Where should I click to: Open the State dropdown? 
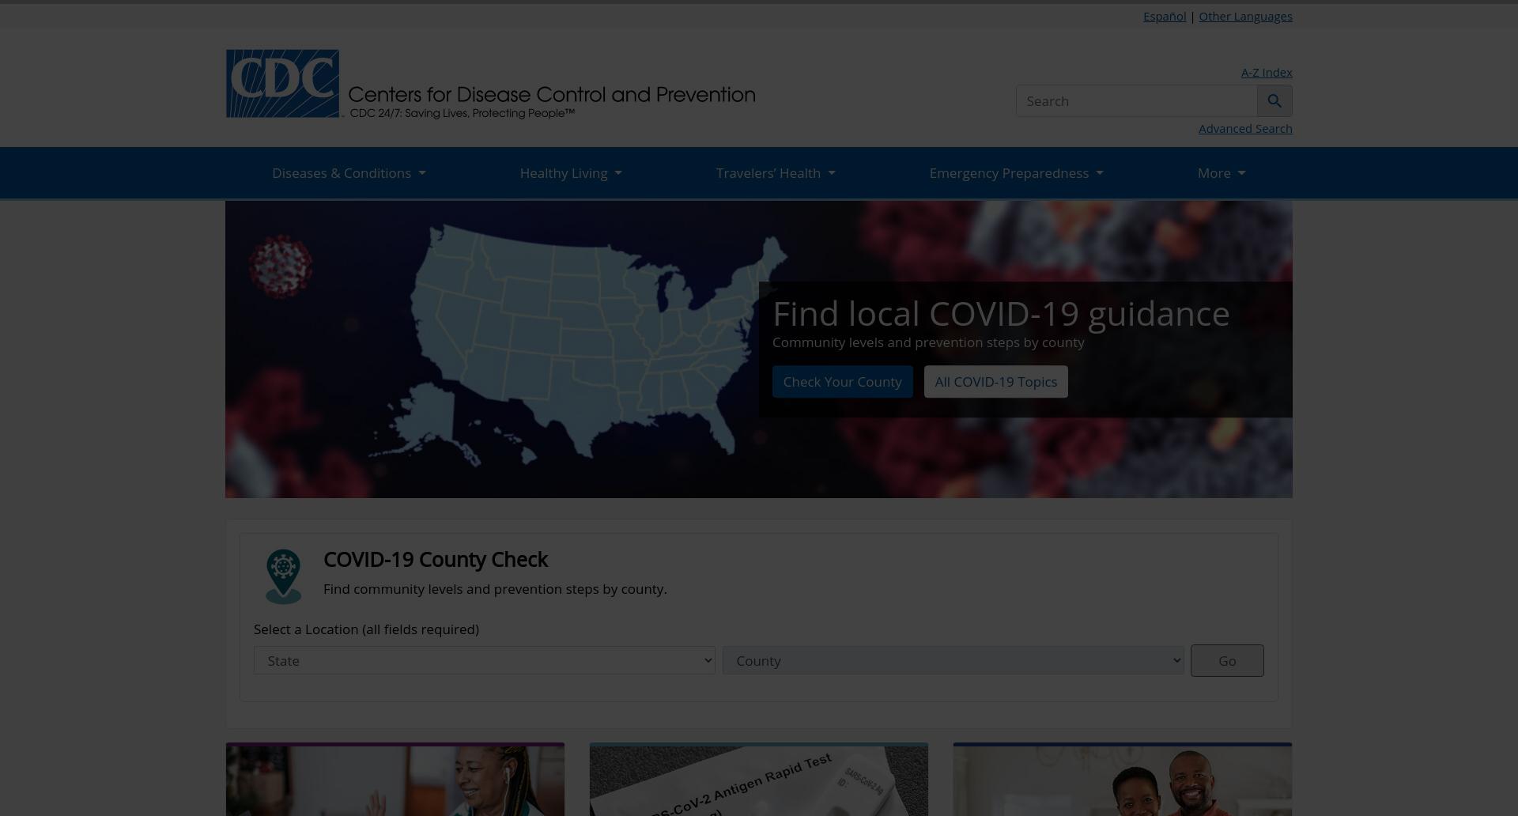click(484, 661)
